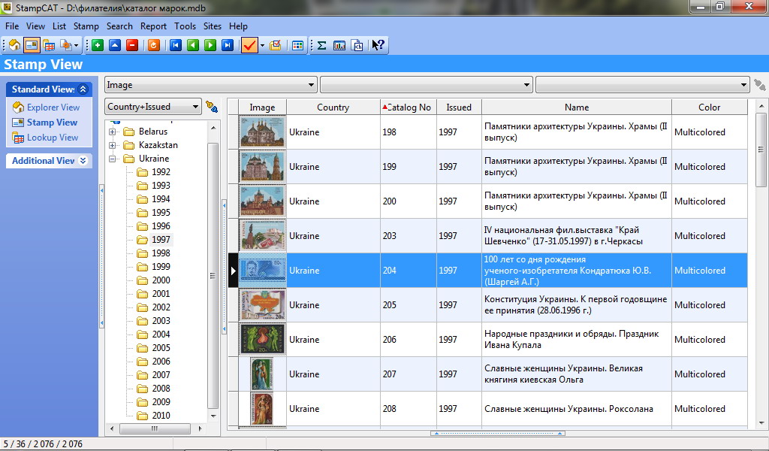Go to Explorer View in the sidebar
This screenshot has width=769, height=451.
[53, 107]
